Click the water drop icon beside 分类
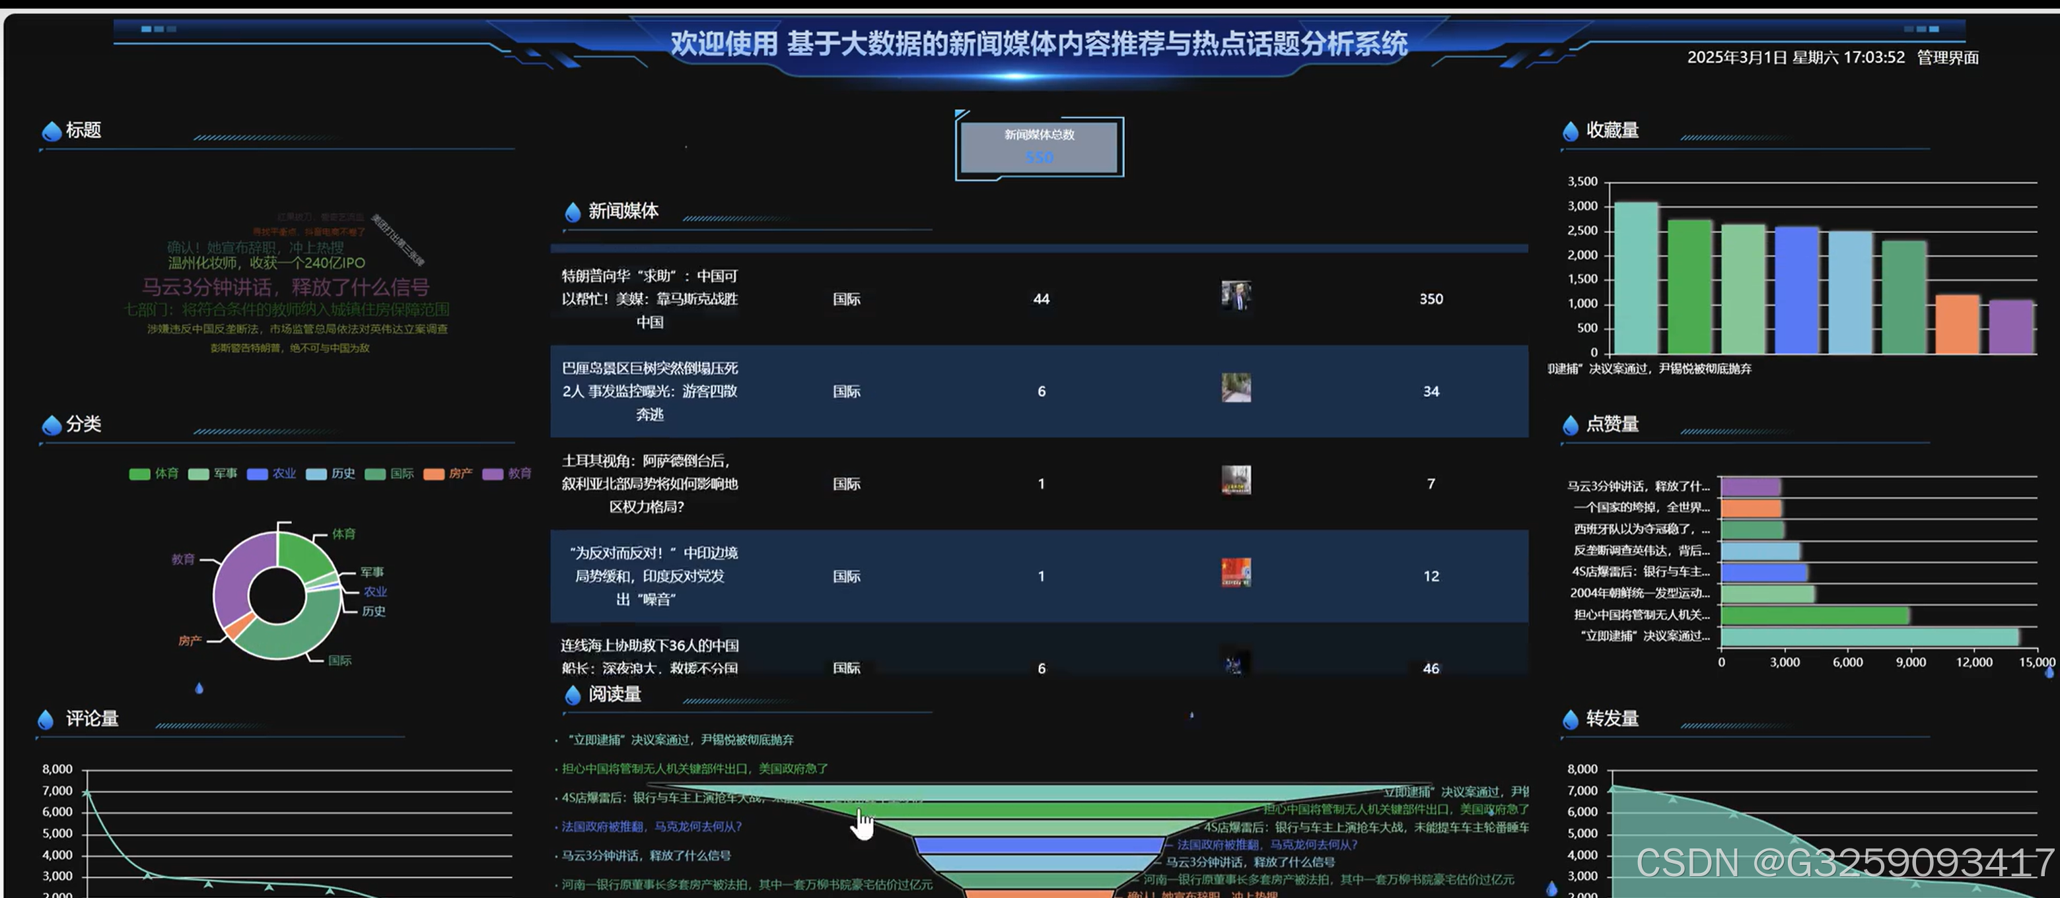2060x898 pixels. 51,425
